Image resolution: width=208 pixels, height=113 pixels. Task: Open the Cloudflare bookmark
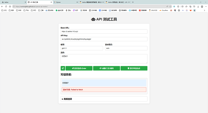(164, 10)
